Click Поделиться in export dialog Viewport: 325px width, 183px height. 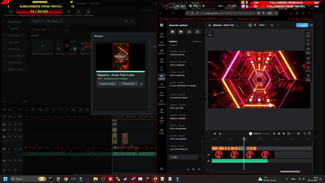click(128, 84)
